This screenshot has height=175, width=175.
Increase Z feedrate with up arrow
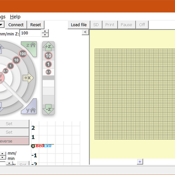(x=45, y=31)
